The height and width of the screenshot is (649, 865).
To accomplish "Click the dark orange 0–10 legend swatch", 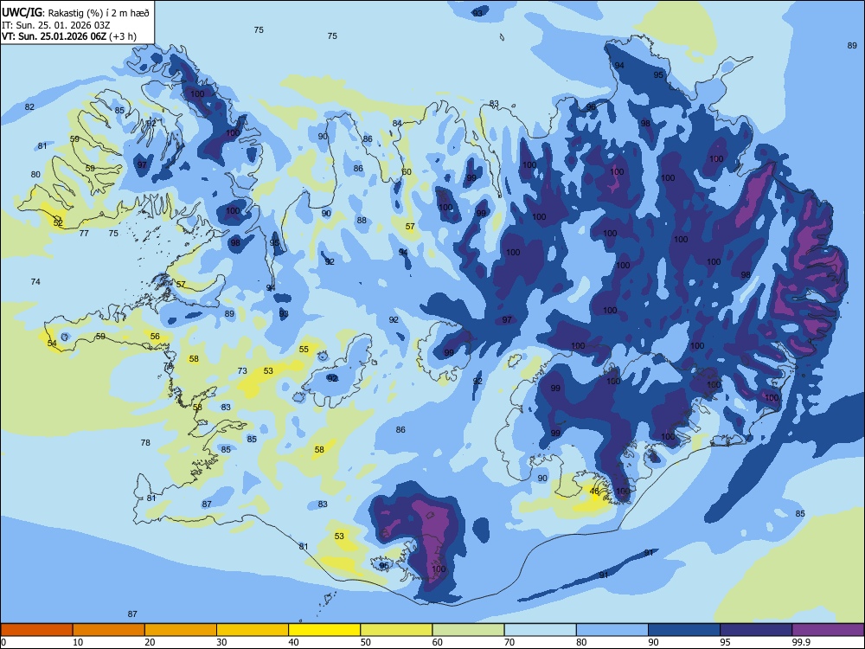I will click(36, 630).
